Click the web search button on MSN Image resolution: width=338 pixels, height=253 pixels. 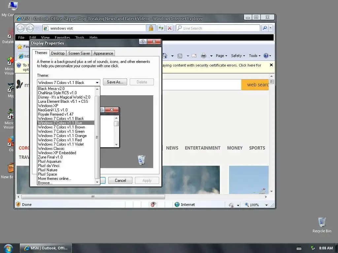(255, 85)
